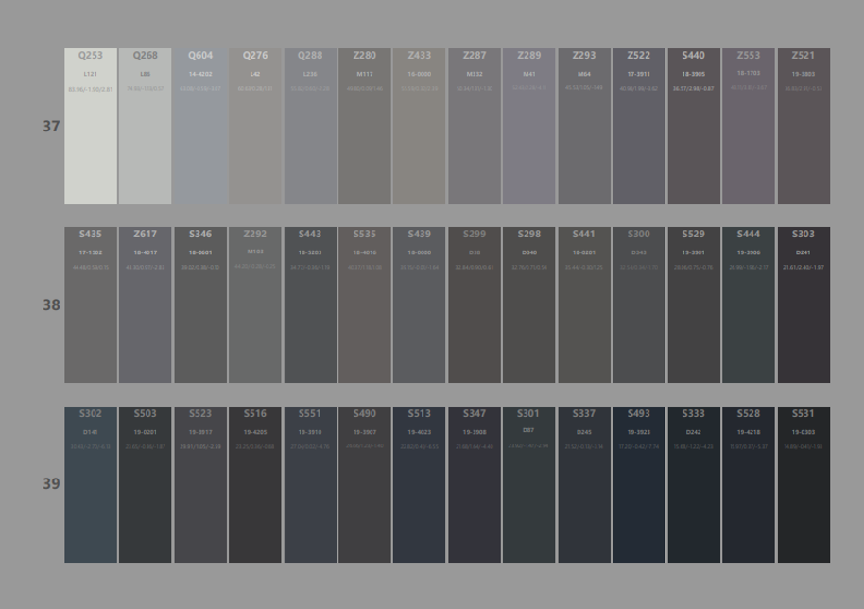864x609 pixels.
Task: Choose the Z289 swatch in row 37
Action: click(x=528, y=127)
